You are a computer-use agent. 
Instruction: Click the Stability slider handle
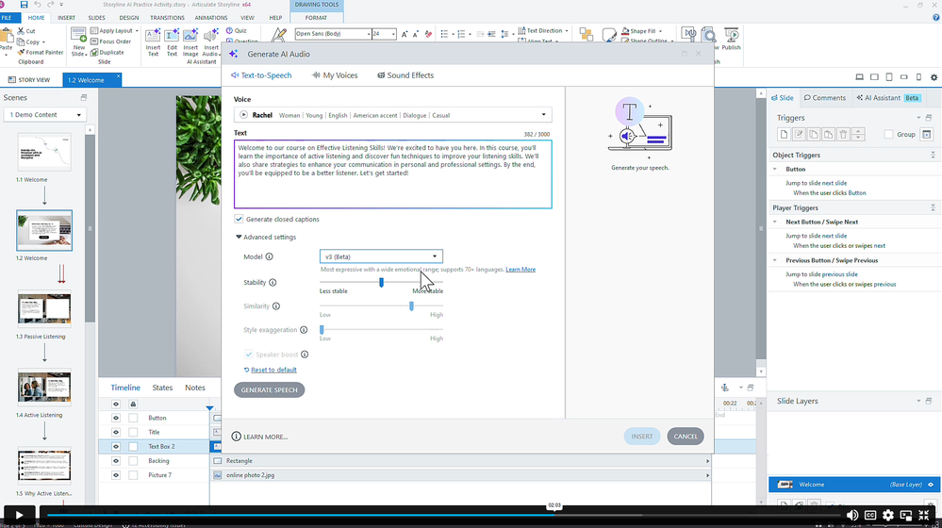tap(381, 282)
